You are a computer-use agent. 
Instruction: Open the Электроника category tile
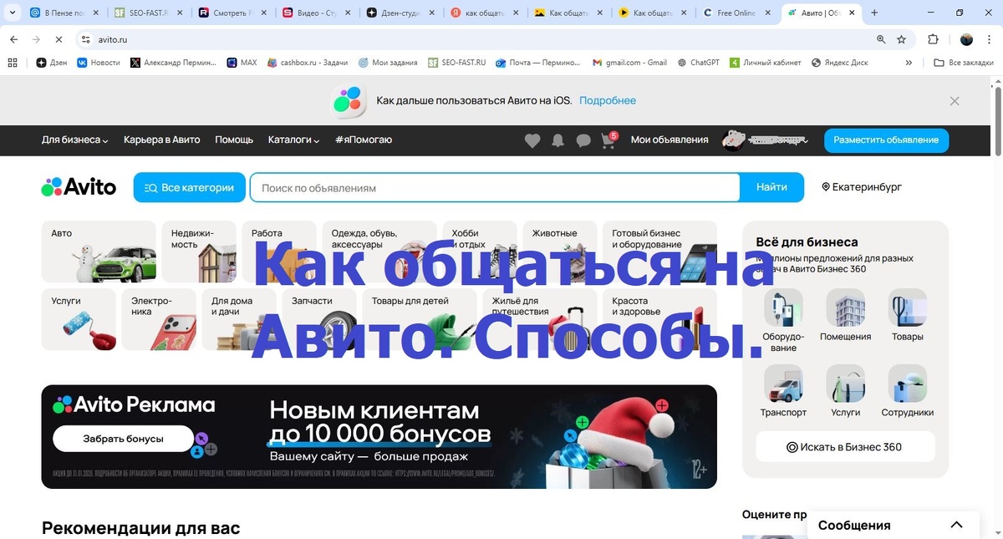159,319
